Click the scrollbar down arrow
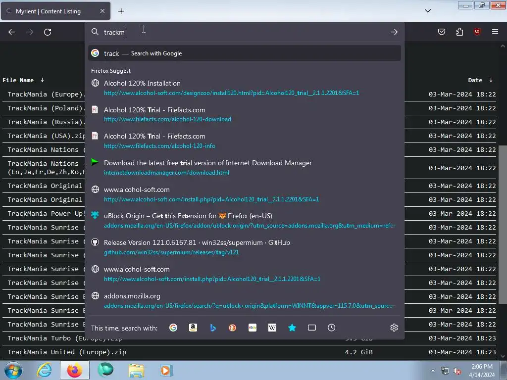The image size is (507, 380). coord(503,356)
